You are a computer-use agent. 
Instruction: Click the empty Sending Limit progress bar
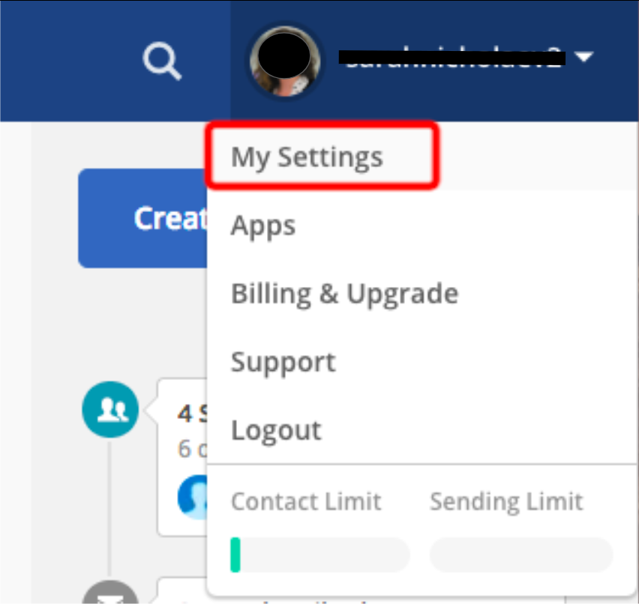521,555
